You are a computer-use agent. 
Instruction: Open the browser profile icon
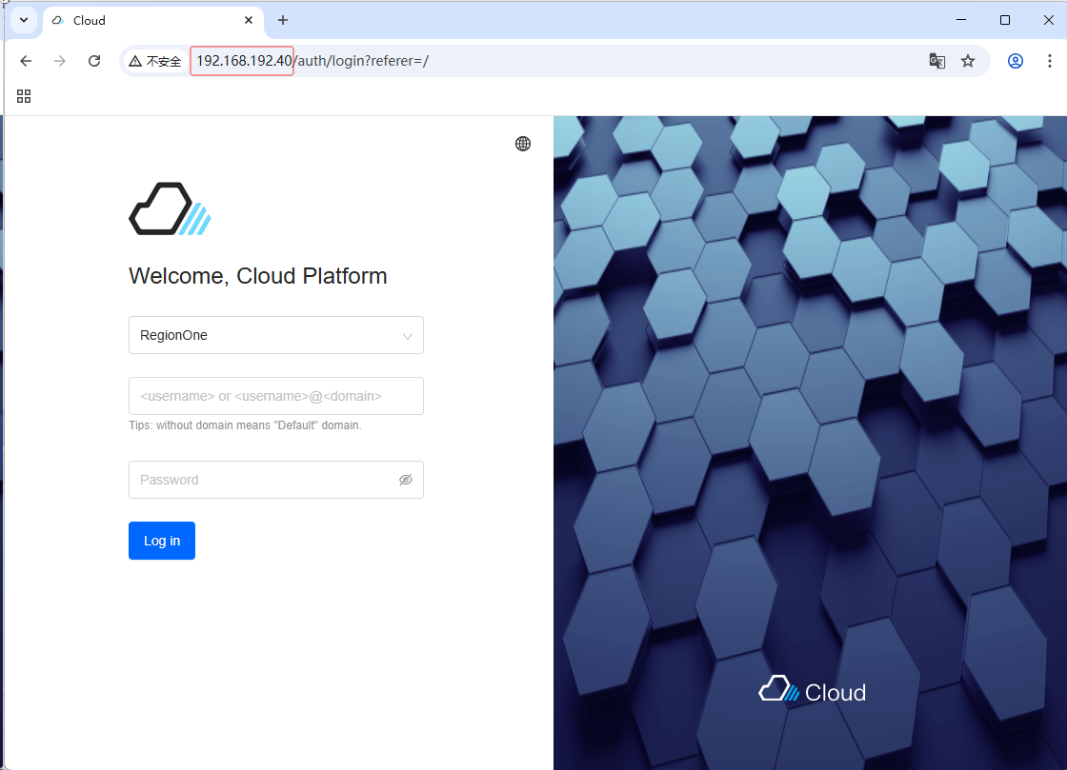[1016, 61]
